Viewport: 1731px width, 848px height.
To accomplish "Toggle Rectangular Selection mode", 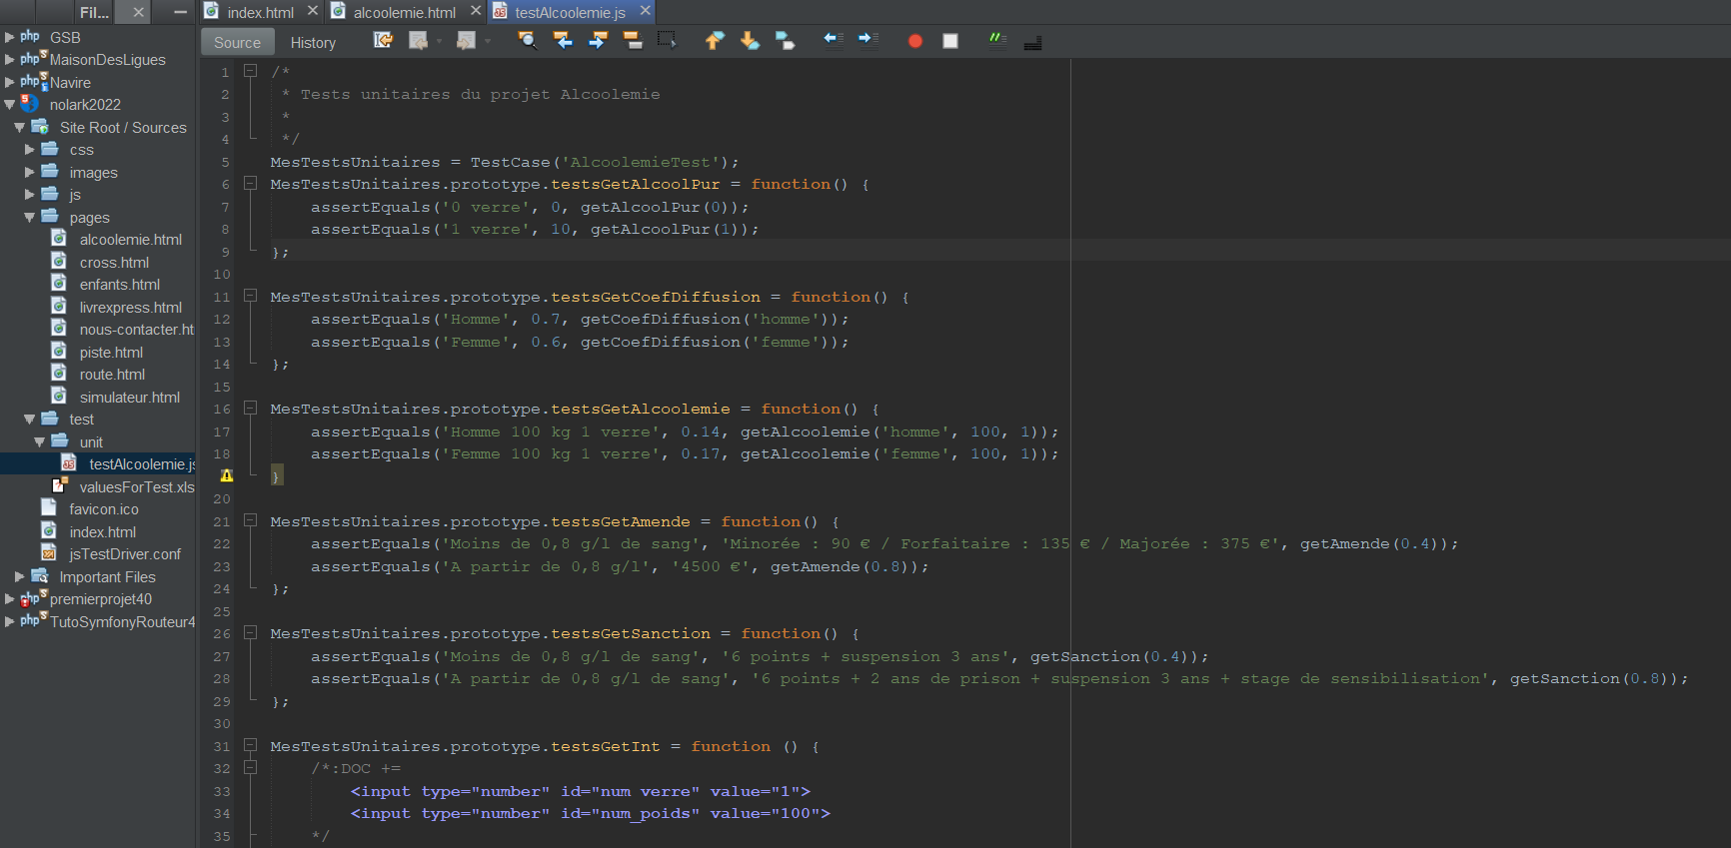I will (667, 41).
